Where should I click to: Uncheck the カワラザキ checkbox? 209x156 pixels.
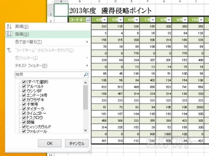24,100
